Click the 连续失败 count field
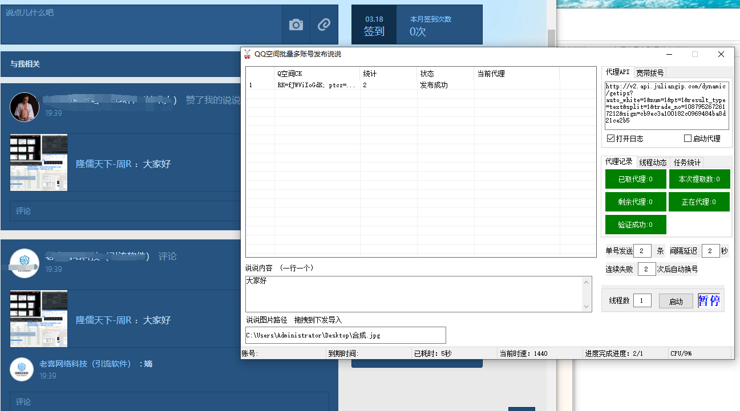 [x=646, y=269]
